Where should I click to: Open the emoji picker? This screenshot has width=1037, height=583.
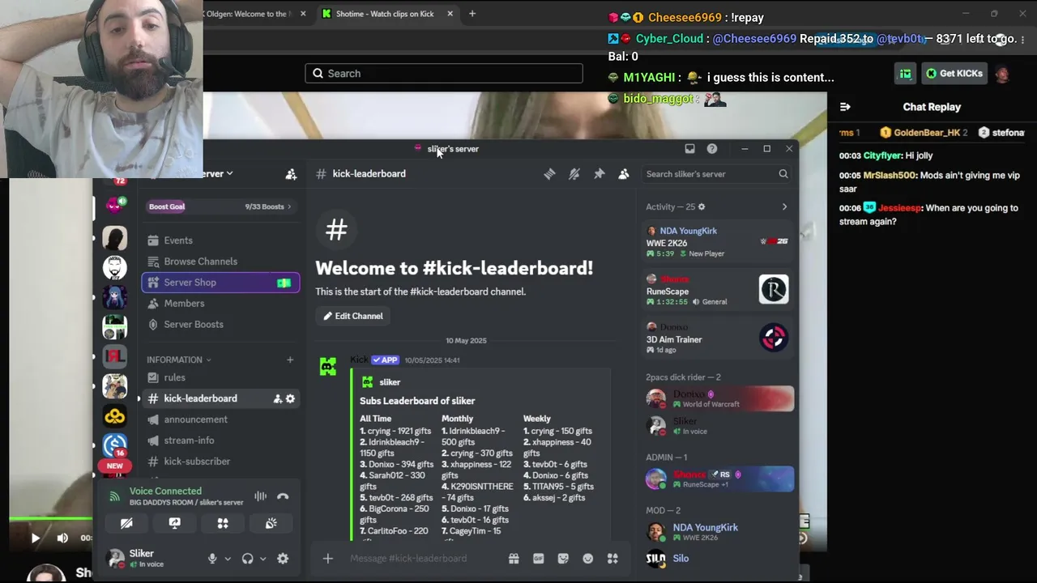pyautogui.click(x=588, y=559)
